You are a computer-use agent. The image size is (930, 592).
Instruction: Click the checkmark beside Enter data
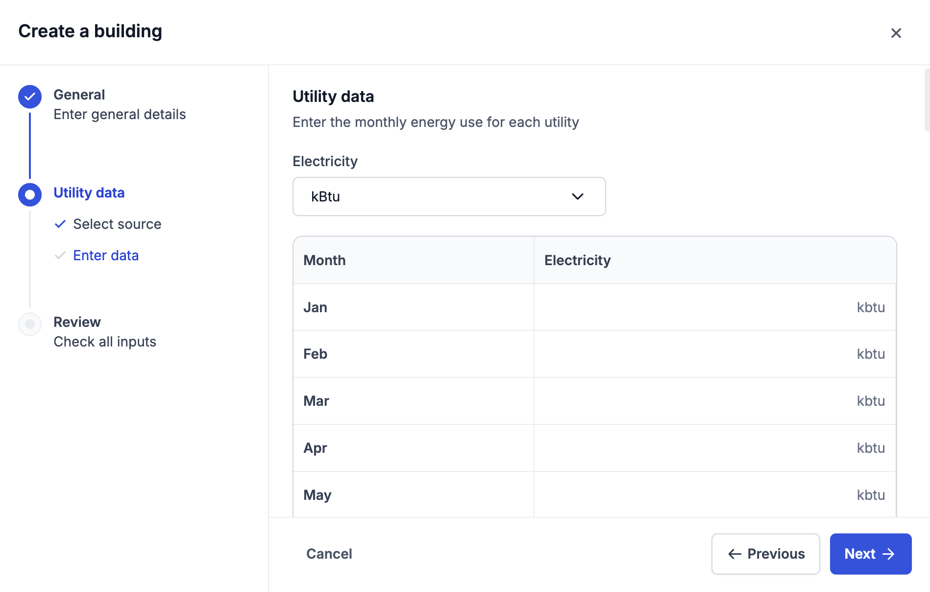pyautogui.click(x=60, y=255)
